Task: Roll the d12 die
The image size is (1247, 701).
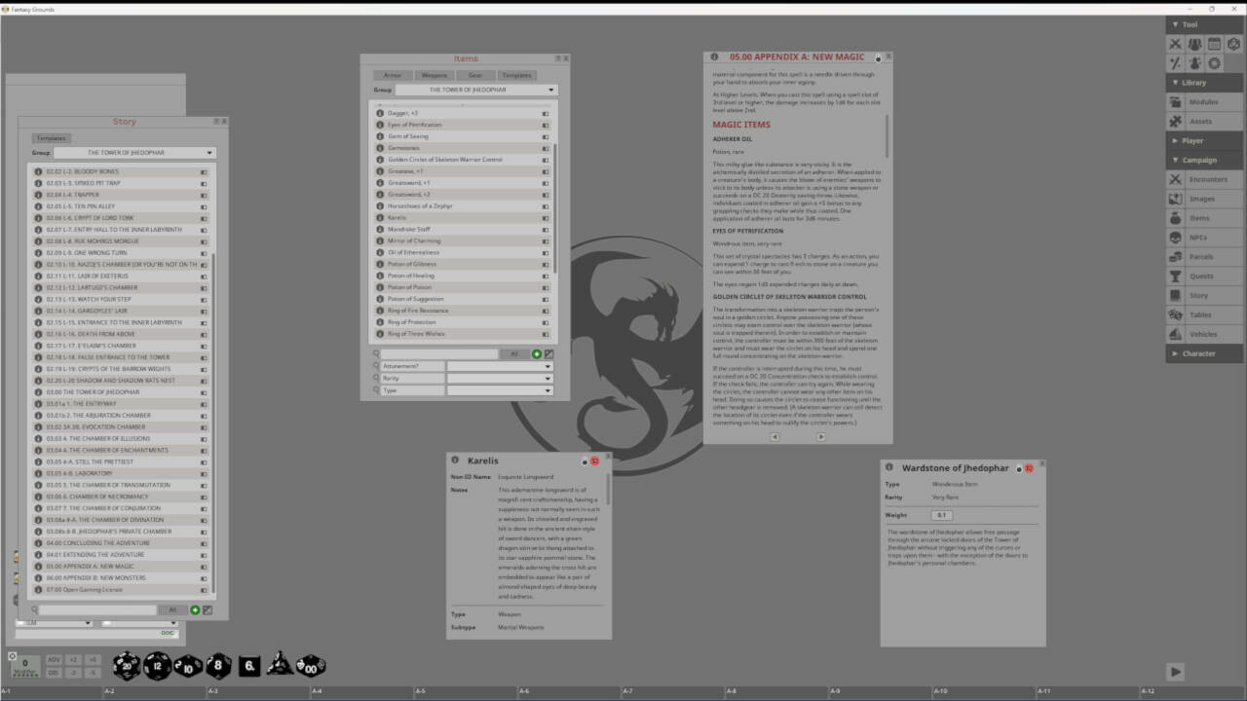Action: (x=159, y=666)
